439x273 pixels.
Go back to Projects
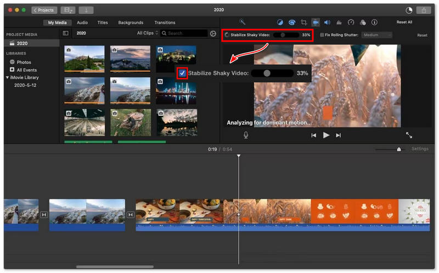coord(44,10)
